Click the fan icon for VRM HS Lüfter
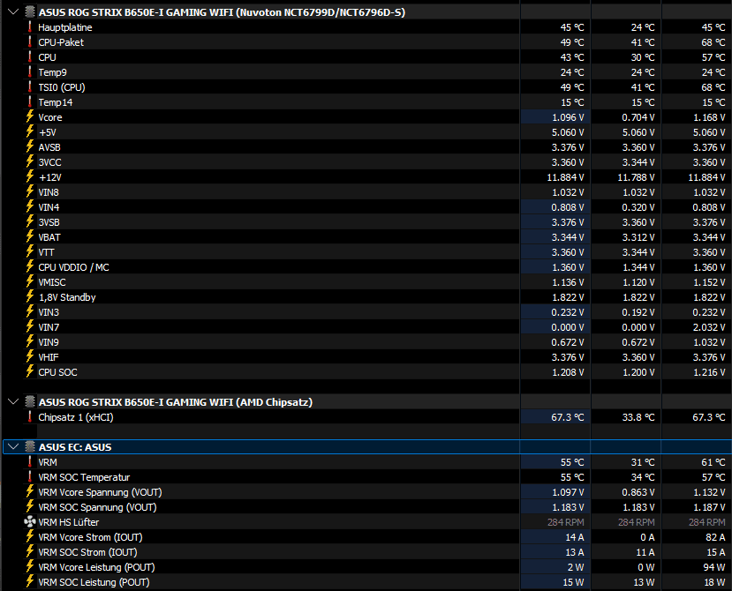This screenshot has height=591, width=732. pos(30,521)
